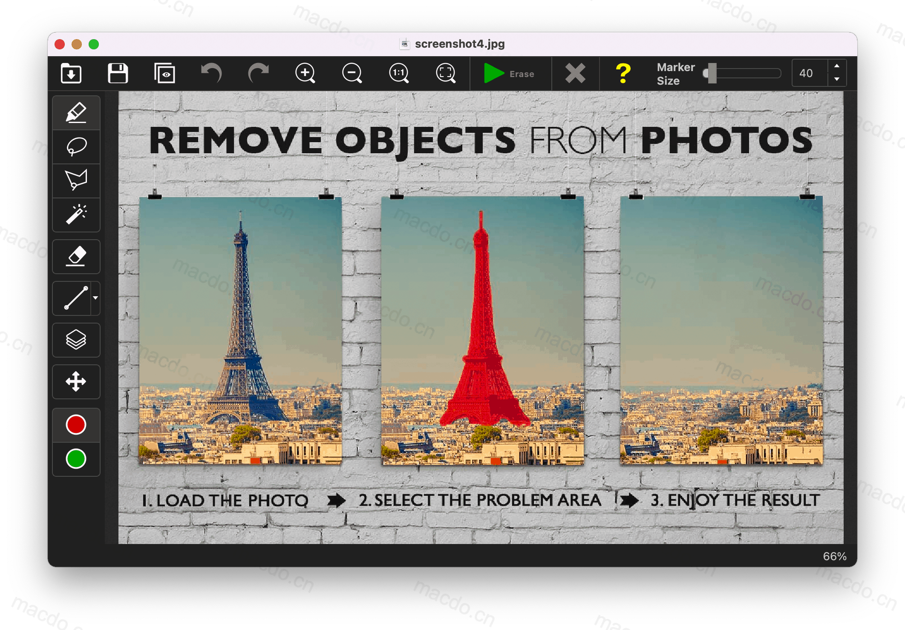Viewport: 905px width, 630px height.
Task: Click the marker size value field 40
Action: point(810,73)
